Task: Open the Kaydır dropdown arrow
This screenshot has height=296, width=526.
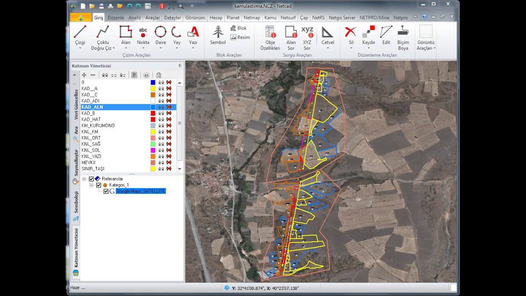Action: pos(369,48)
